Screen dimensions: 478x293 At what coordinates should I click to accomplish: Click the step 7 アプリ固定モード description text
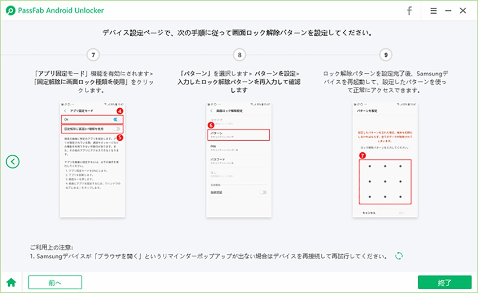tap(93, 82)
